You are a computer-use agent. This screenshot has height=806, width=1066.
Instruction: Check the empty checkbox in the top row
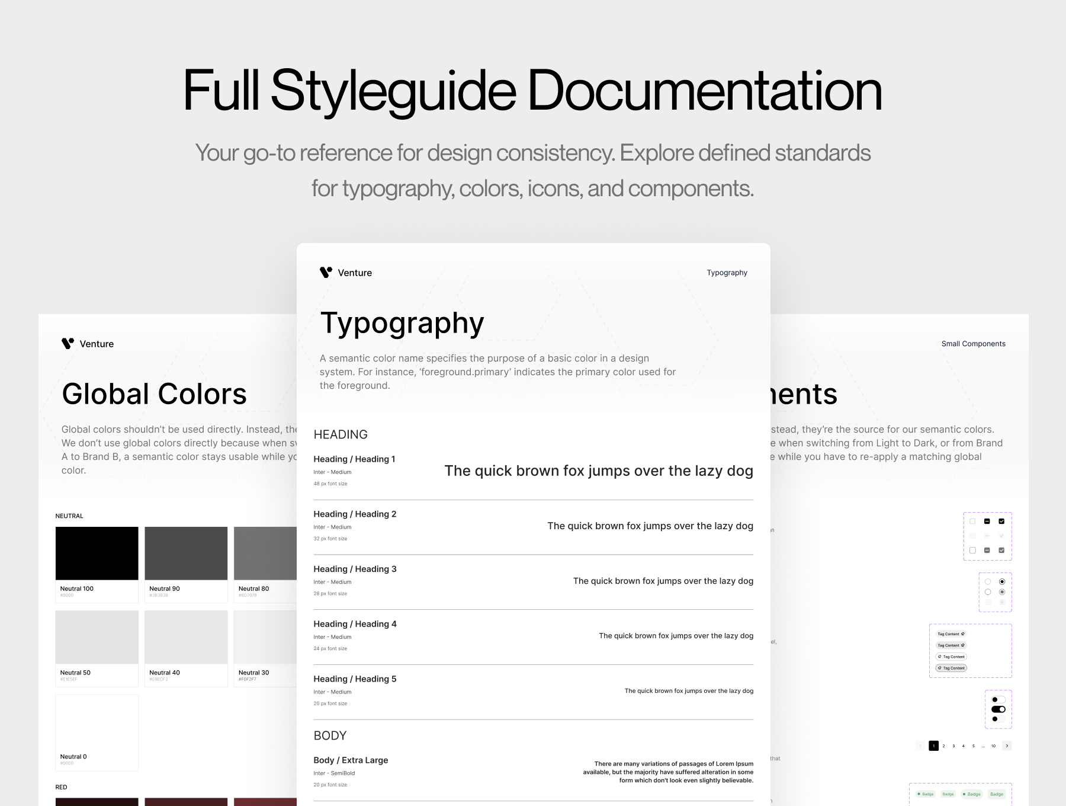(972, 521)
